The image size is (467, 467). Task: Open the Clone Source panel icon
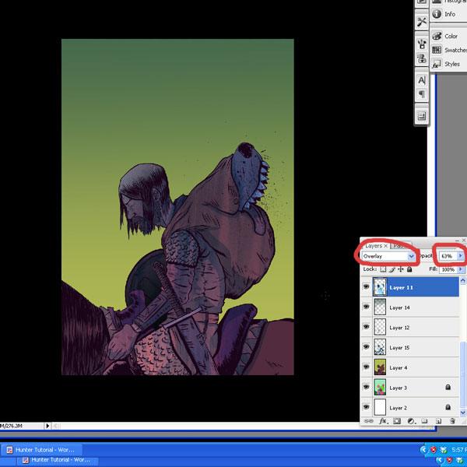[422, 59]
